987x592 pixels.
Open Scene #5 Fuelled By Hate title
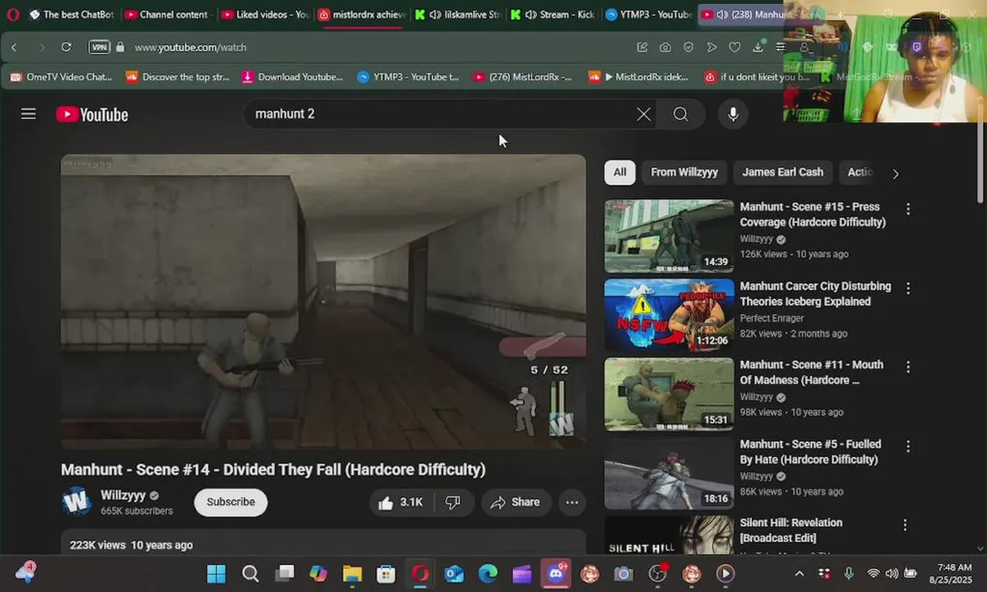[813, 451]
